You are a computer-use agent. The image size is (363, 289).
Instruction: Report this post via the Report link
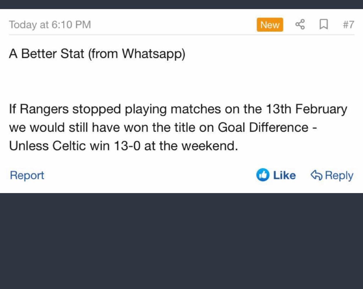[x=27, y=175]
